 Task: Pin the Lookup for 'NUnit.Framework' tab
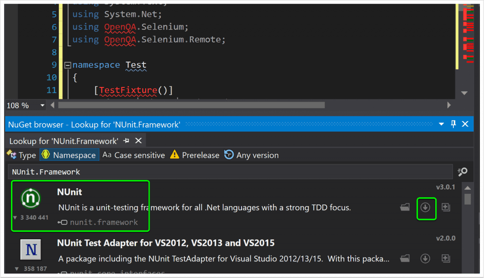[126, 141]
